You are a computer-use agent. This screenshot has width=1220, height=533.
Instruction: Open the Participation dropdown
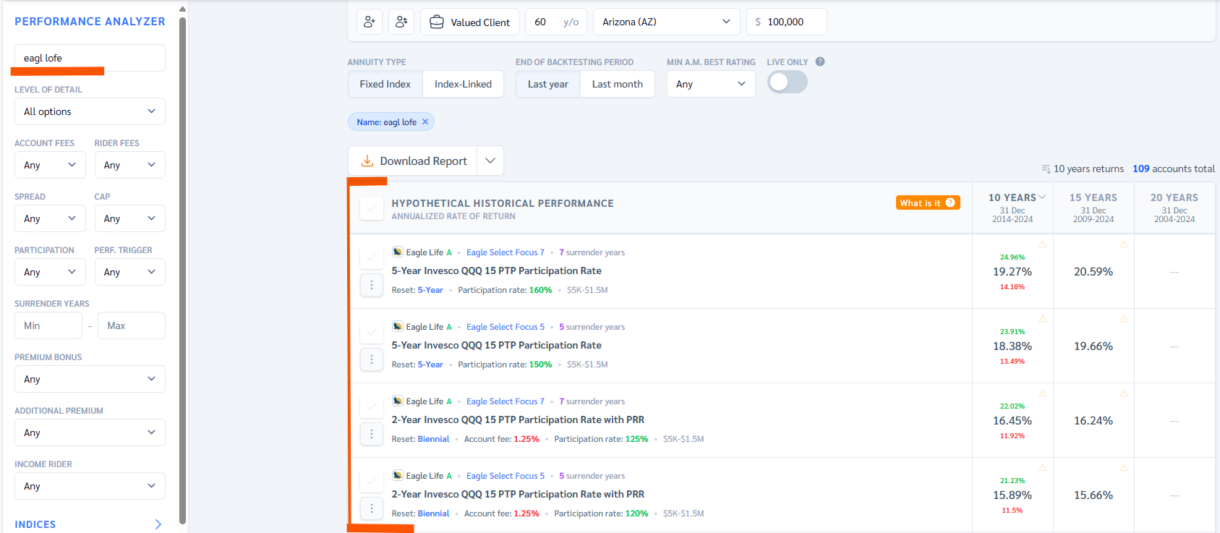click(50, 272)
